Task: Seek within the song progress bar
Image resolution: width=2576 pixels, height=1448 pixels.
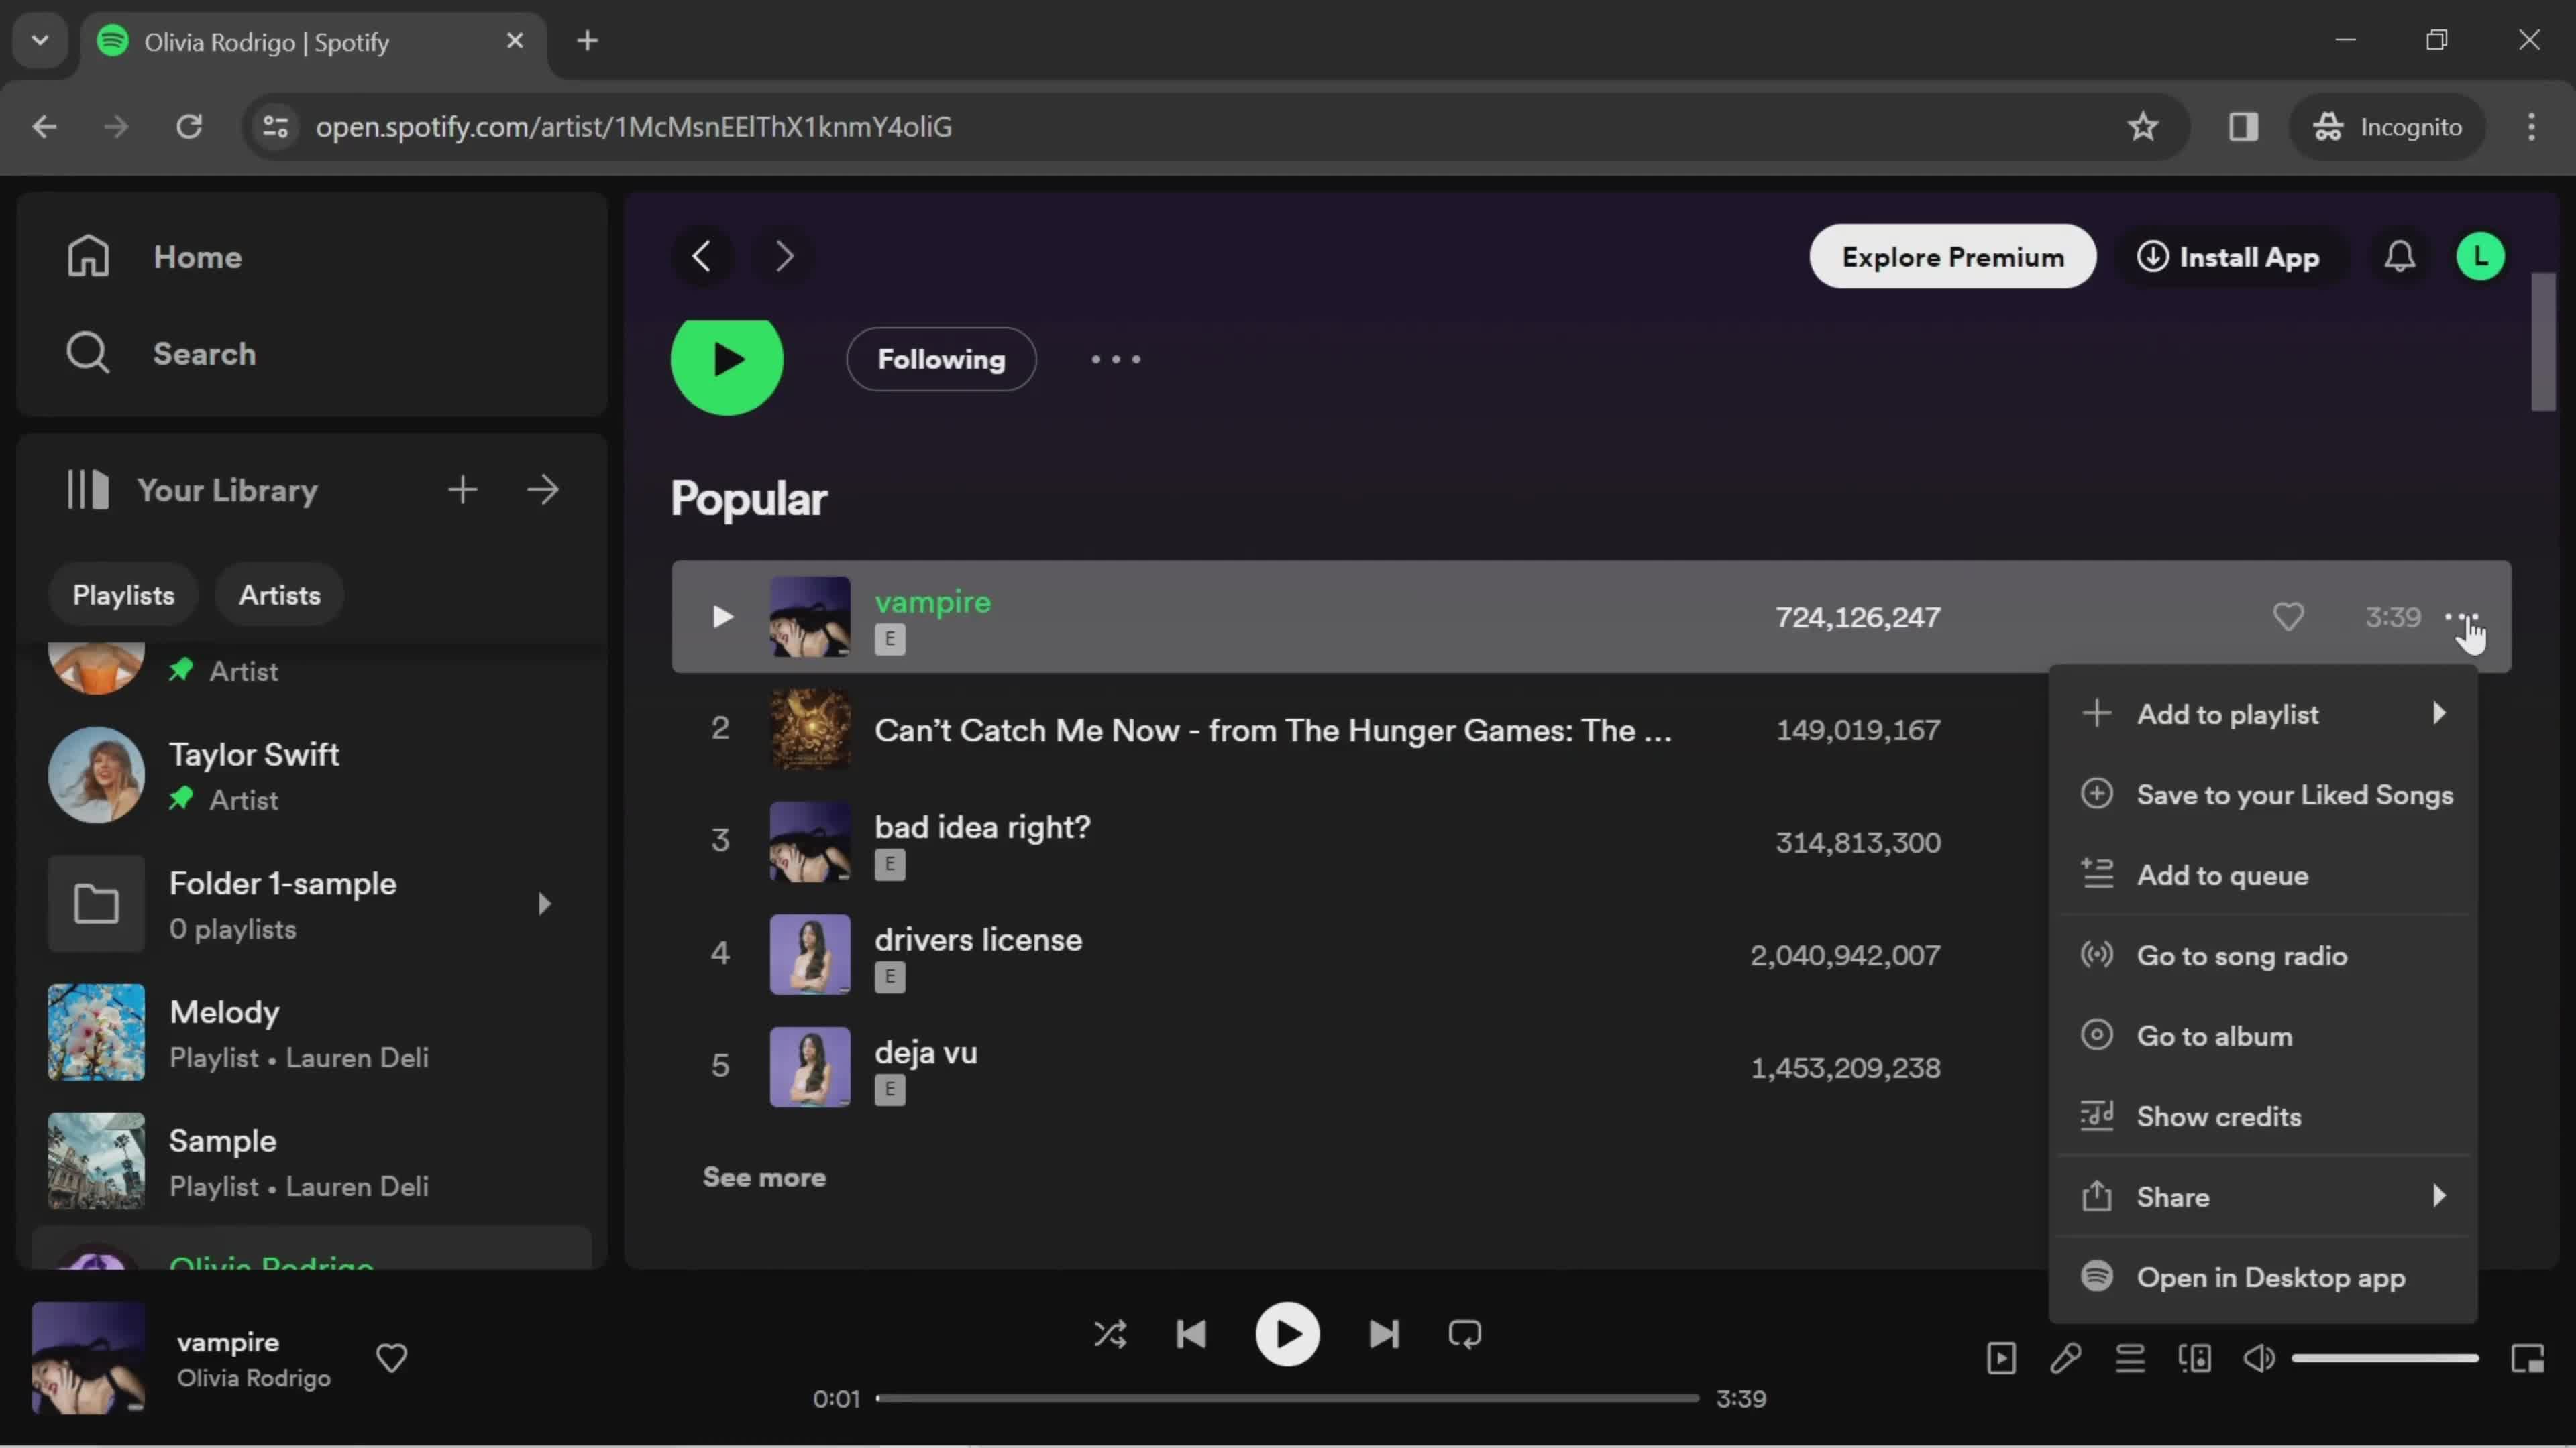Action: [1287, 1398]
